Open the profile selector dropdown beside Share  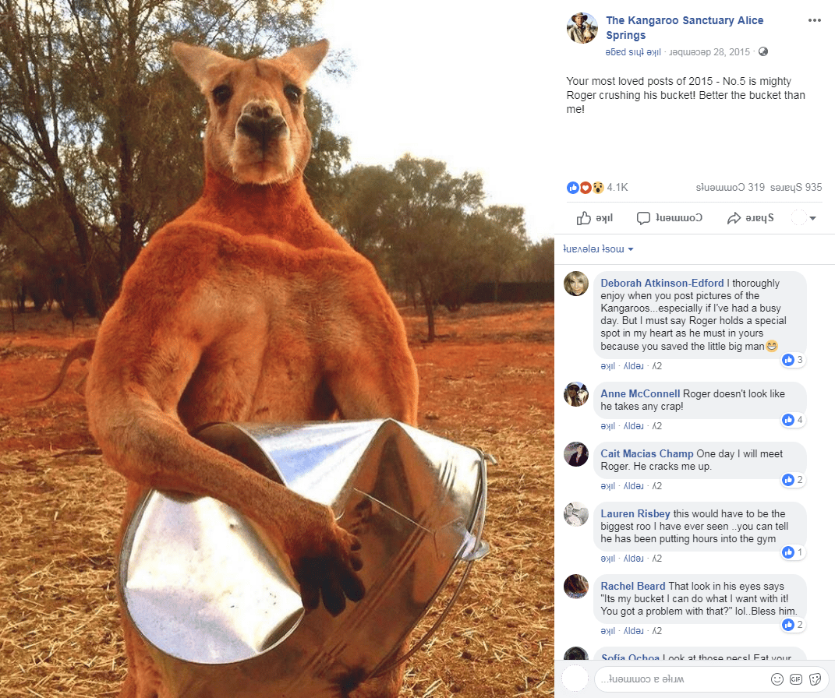point(804,218)
